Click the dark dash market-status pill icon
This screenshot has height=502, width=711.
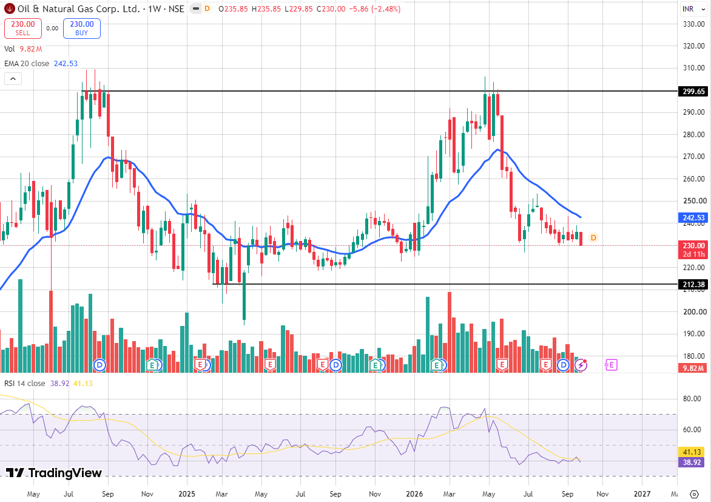click(195, 8)
